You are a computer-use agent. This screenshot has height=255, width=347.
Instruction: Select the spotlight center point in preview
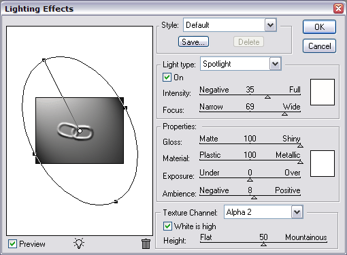pyautogui.click(x=80, y=131)
